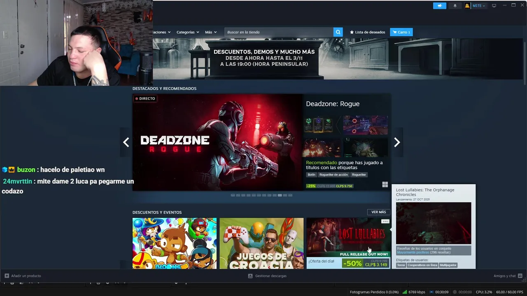Screen dimensions: 527x296
Task: Click the VER MÁS button
Action: coord(378,212)
